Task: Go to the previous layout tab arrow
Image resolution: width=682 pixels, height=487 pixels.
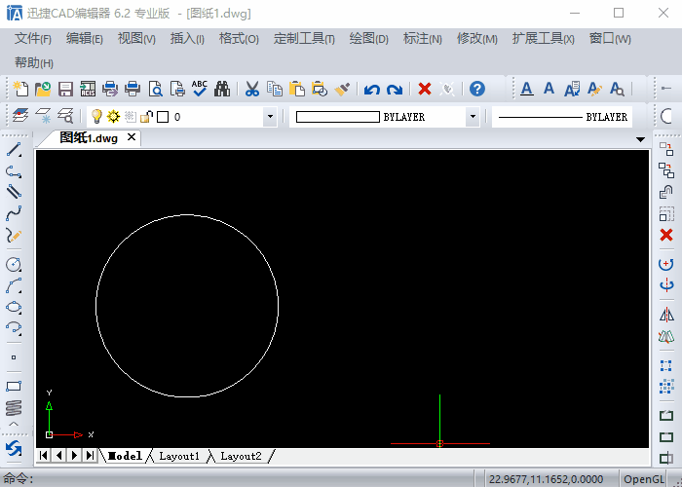Action: pyautogui.click(x=58, y=455)
